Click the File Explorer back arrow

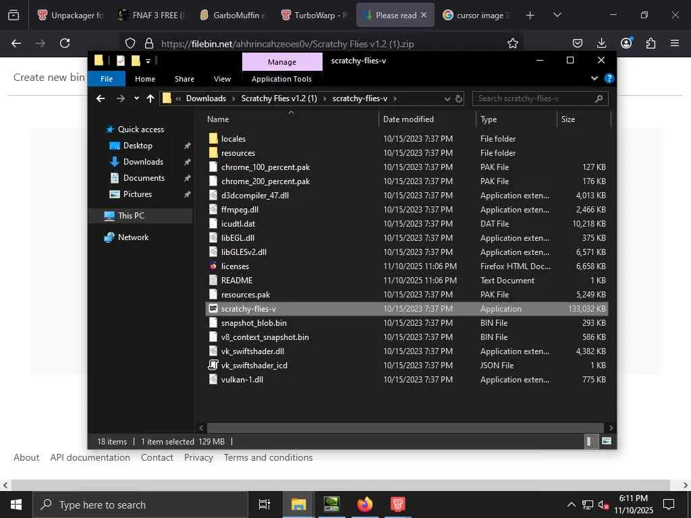[101, 98]
